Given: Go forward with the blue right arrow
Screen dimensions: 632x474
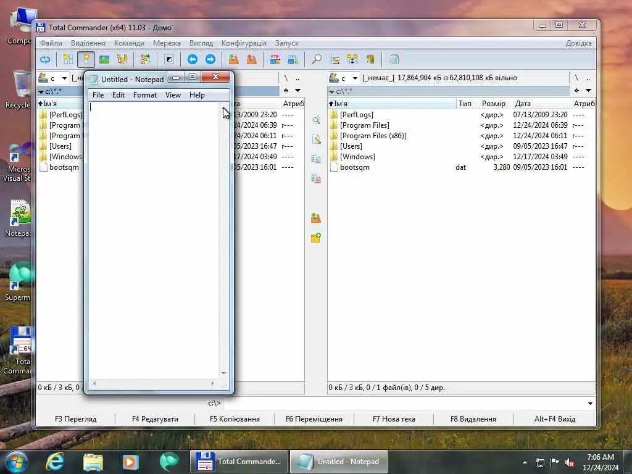Looking at the screenshot, I should coord(210,60).
